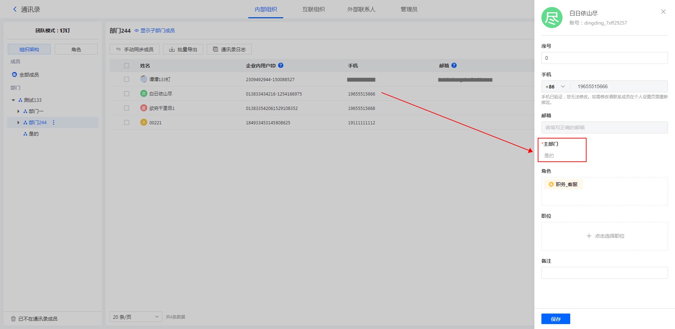The height and width of the screenshot is (329, 675).
Task: Click the 白日依山尽 avatar in side panel
Action: tap(552, 18)
